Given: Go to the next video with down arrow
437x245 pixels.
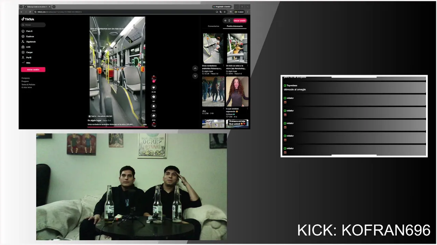Looking at the screenshot, I should pyautogui.click(x=195, y=76).
